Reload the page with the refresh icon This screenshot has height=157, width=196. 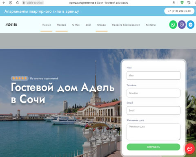pyautogui.click(x=18, y=2)
